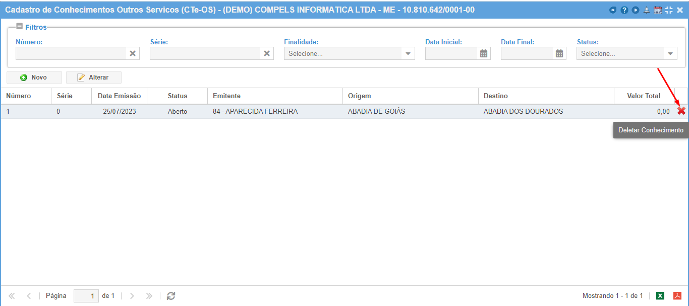Open the Status filter dropdown
The image size is (689, 306).
pyautogui.click(x=670, y=53)
